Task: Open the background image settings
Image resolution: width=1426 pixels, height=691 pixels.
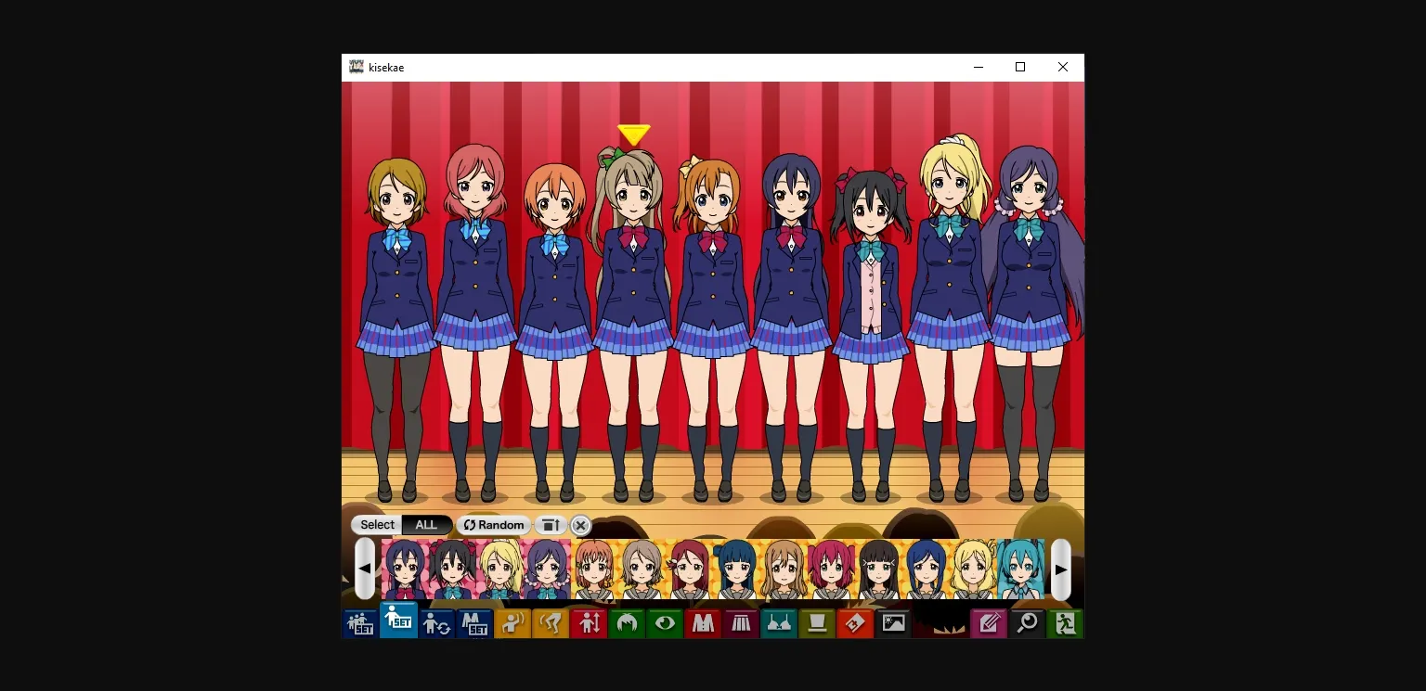Action: click(892, 623)
